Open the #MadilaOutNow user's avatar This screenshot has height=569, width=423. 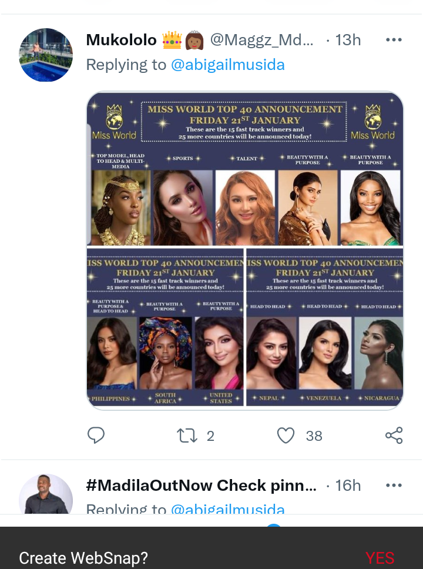(46, 494)
